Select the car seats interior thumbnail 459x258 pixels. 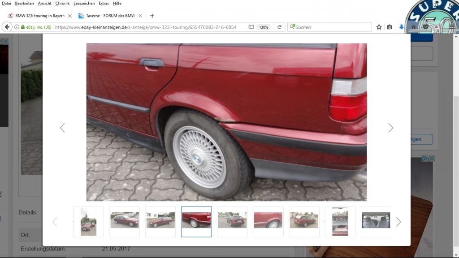[376, 222]
